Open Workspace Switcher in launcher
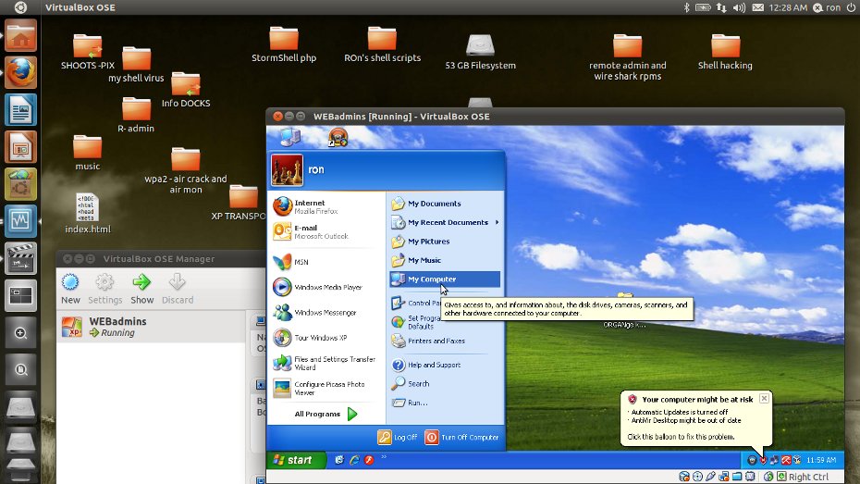Screen dimensions: 860x484 click(21, 296)
